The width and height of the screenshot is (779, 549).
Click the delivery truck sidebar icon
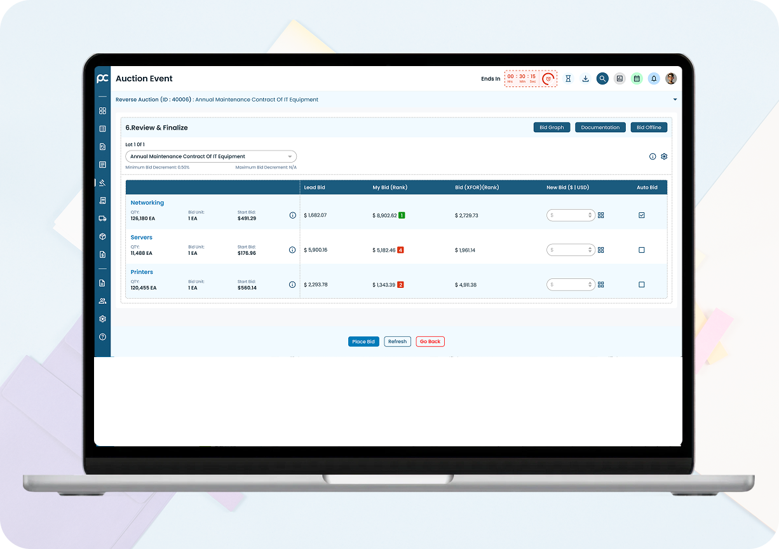pos(102,219)
